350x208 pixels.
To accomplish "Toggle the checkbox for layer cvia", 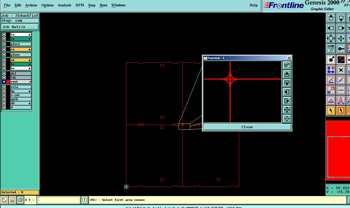I will (x=4, y=87).
